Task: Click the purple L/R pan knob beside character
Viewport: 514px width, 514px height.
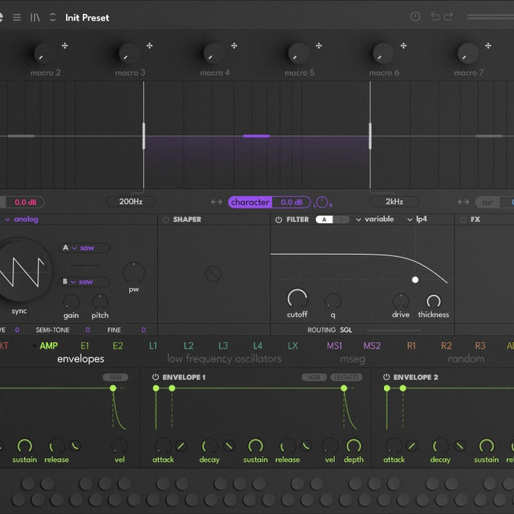Action: point(322,202)
